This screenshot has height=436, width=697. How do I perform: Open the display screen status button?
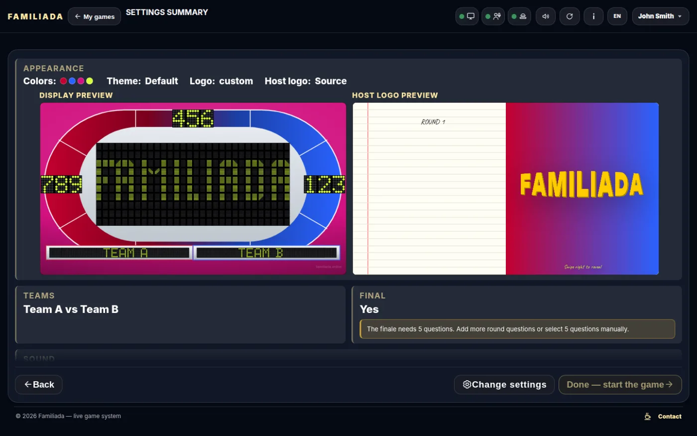click(x=467, y=16)
